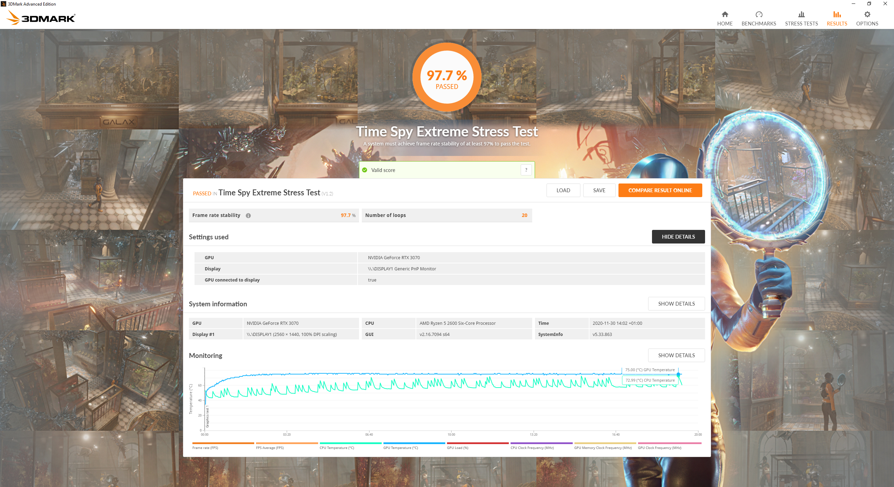Click the Save result button
Image resolution: width=894 pixels, height=487 pixels.
pyautogui.click(x=599, y=190)
